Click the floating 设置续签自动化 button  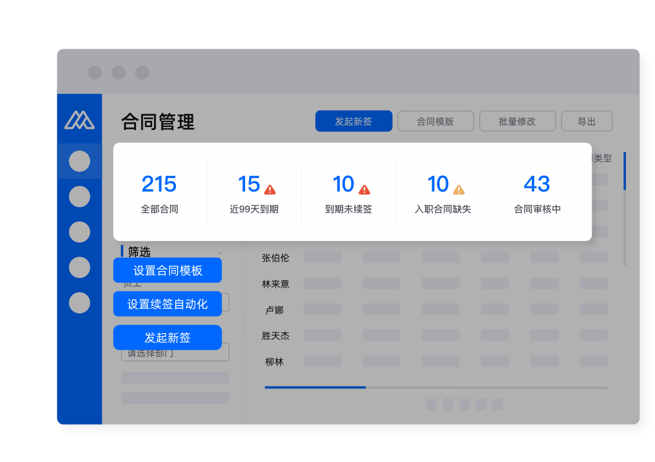pyautogui.click(x=167, y=304)
